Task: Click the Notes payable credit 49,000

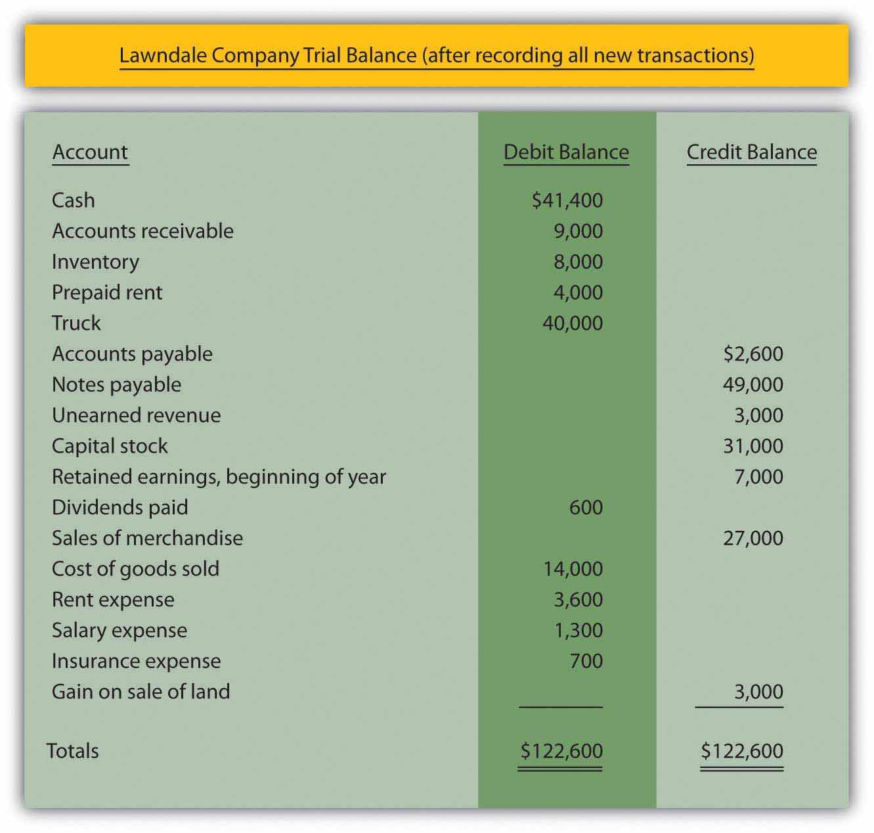Action: coord(753,384)
